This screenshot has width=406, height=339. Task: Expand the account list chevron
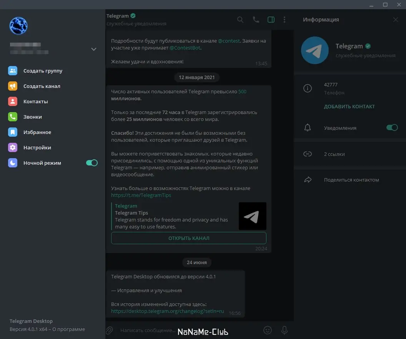94,49
